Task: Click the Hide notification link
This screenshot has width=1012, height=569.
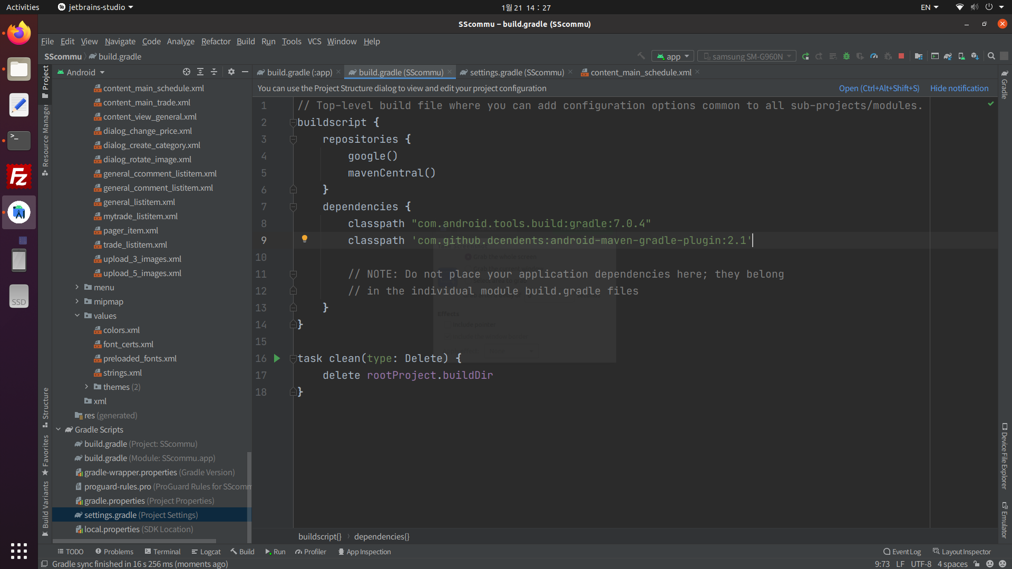Action: (x=959, y=88)
